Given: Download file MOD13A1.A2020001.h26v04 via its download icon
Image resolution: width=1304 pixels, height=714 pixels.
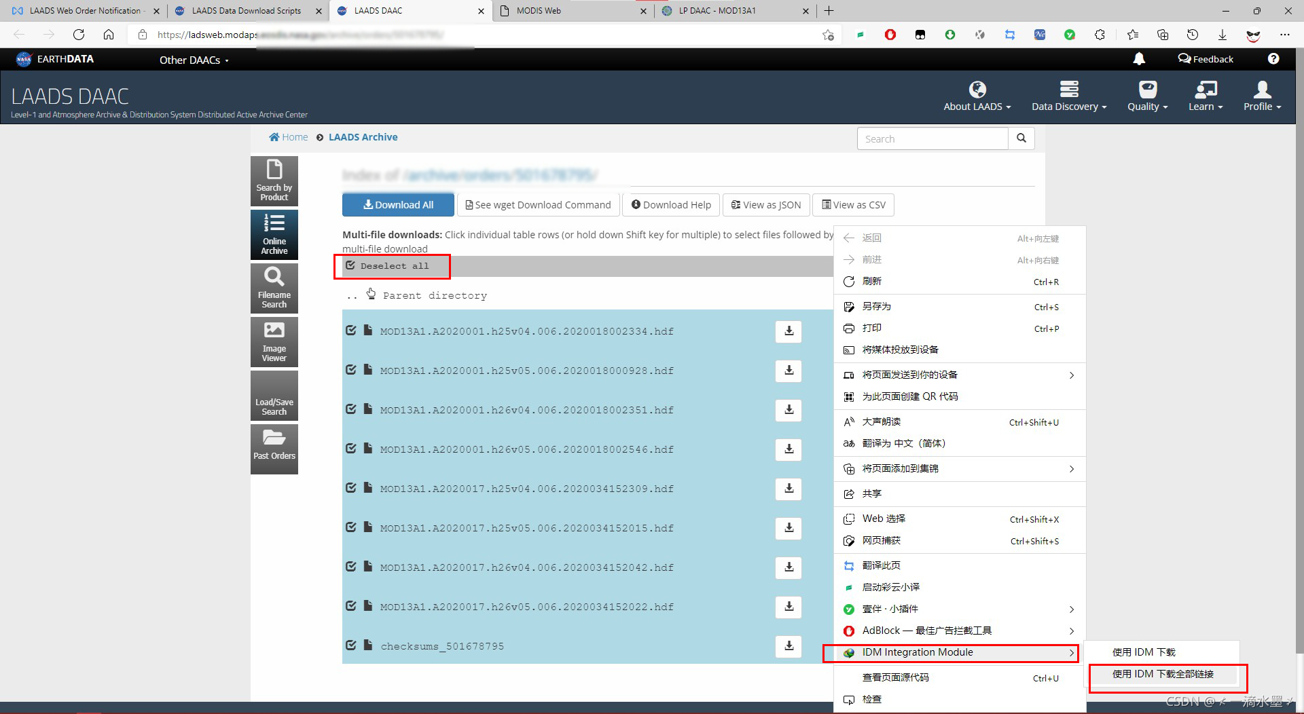Looking at the screenshot, I should 789,410.
